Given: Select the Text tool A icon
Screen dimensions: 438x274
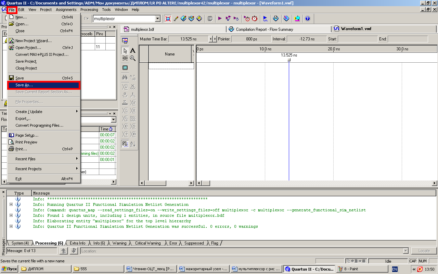Looking at the screenshot, I should [133, 51].
